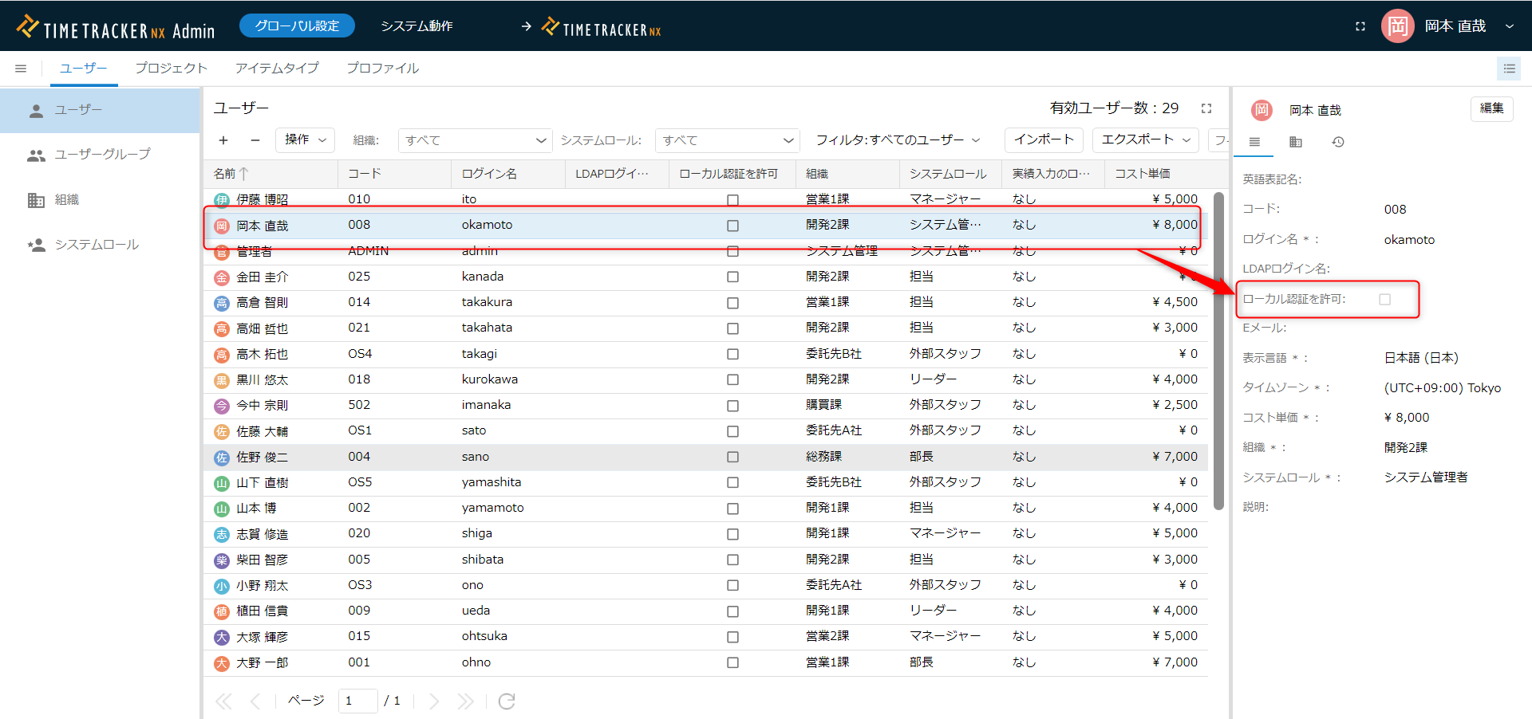Toggle local authentication checkbox for sano
Viewport: 1532px width, 719px height.
tap(732, 457)
